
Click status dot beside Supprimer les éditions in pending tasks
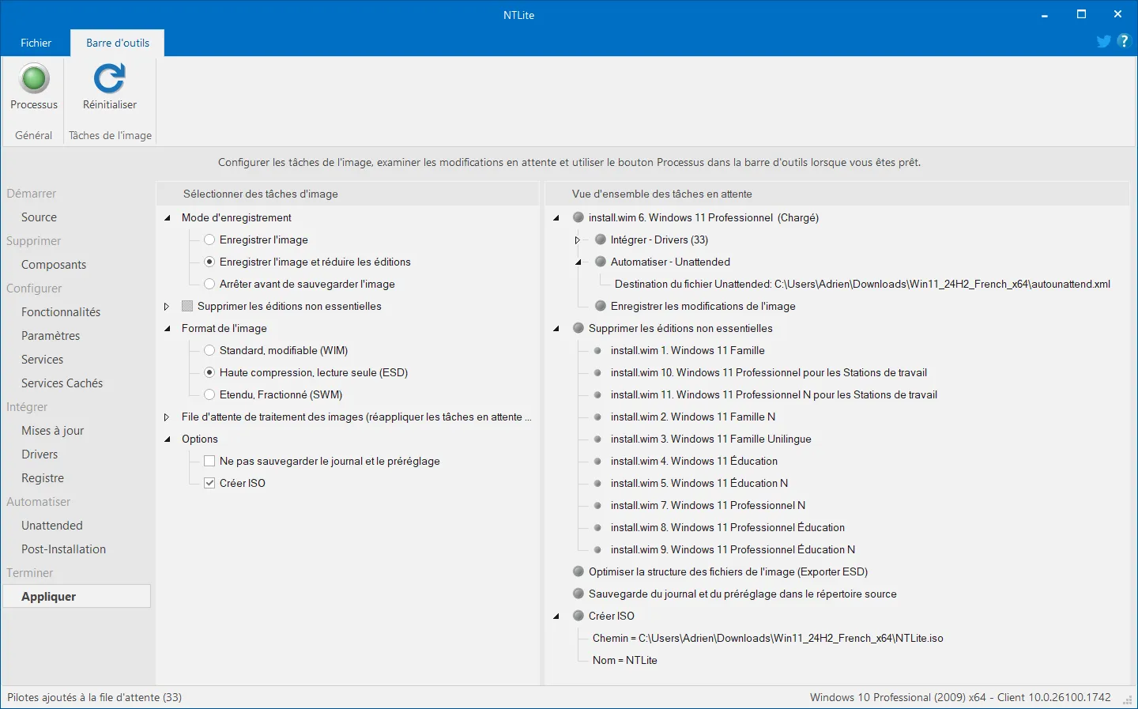coord(578,328)
